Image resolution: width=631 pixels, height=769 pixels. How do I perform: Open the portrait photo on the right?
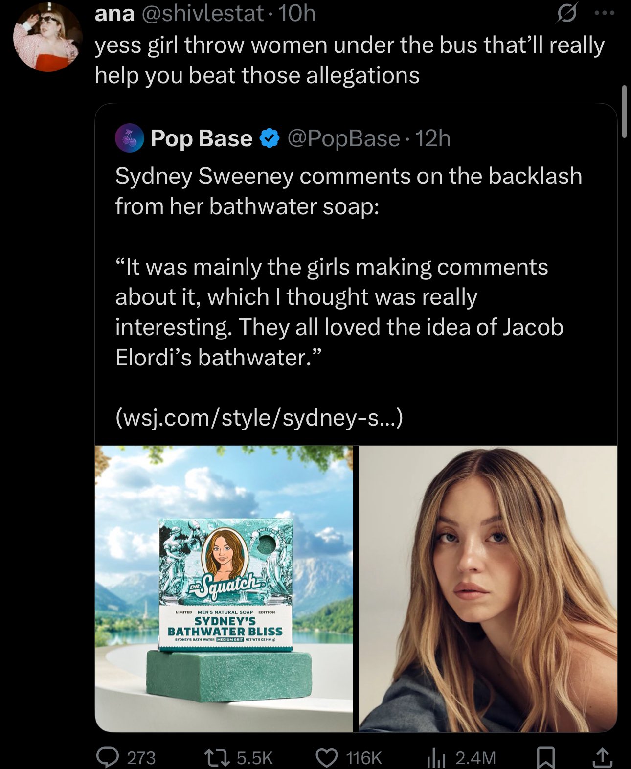pyautogui.click(x=488, y=588)
